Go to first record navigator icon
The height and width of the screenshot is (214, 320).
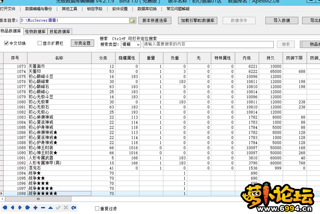point(5,208)
